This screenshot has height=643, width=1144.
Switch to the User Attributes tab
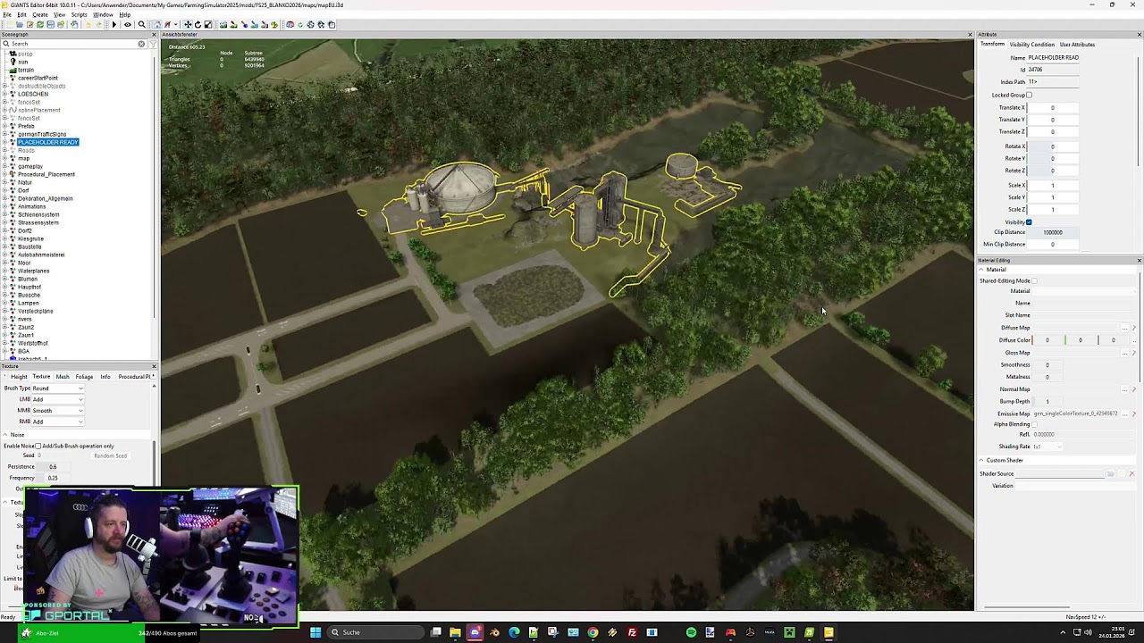click(x=1077, y=44)
